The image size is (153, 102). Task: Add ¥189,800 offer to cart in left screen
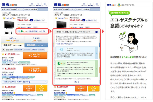[x=42, y=88]
